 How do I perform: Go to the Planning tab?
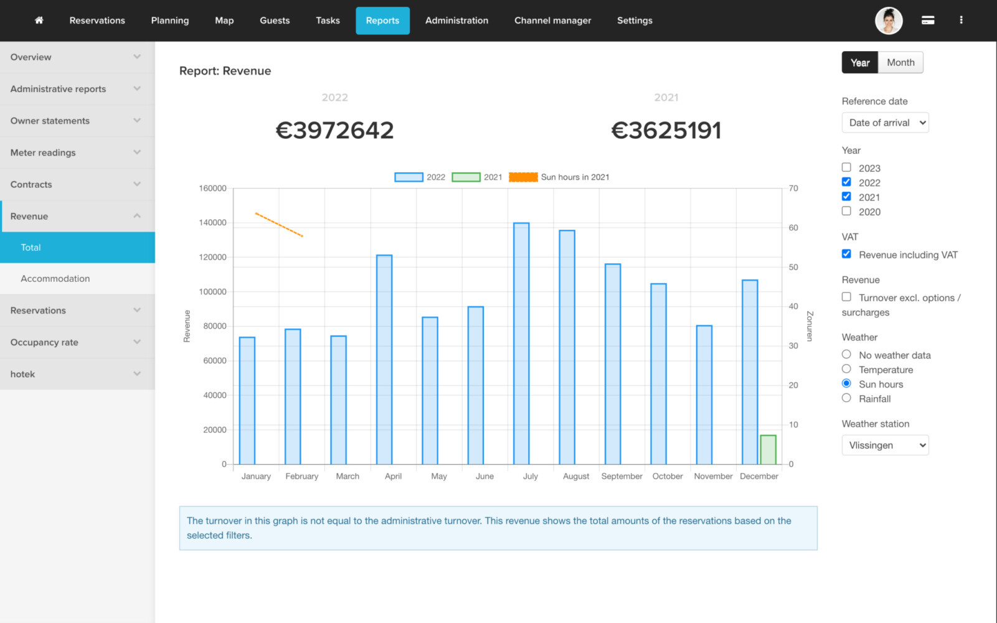point(169,21)
